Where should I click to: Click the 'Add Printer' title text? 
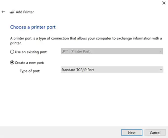pos(25,12)
